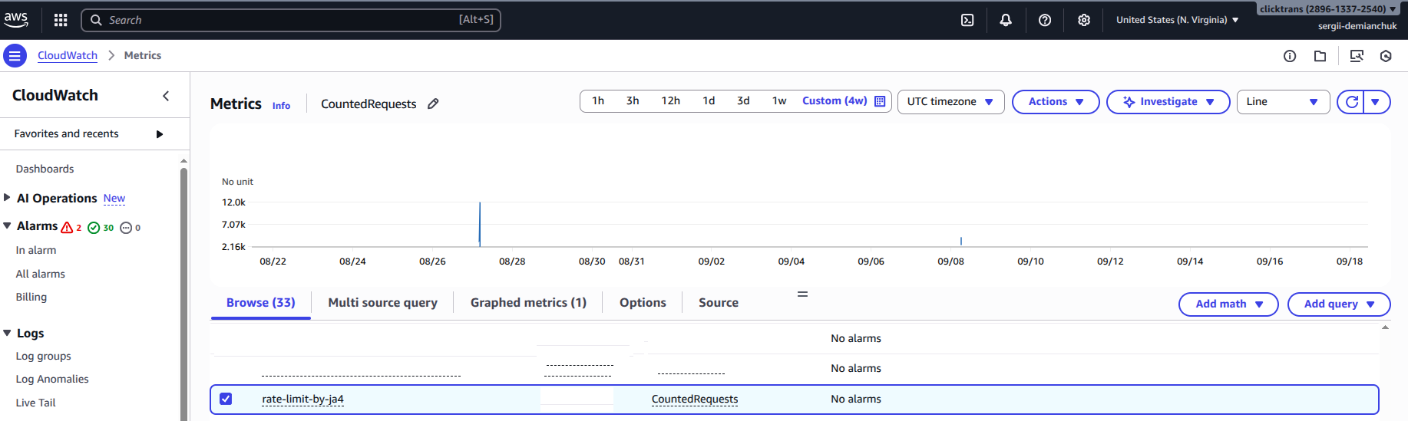1408x421 pixels.
Task: Open the custom time range calendar icon
Action: [x=880, y=101]
